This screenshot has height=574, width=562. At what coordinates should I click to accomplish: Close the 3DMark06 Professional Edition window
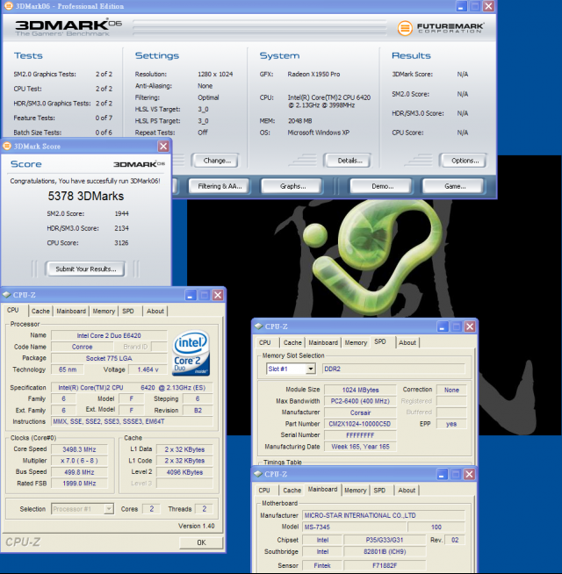click(488, 6)
